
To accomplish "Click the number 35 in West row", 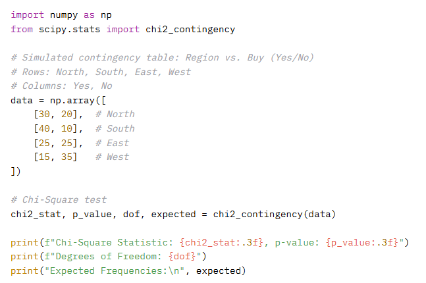I will coord(67,157).
